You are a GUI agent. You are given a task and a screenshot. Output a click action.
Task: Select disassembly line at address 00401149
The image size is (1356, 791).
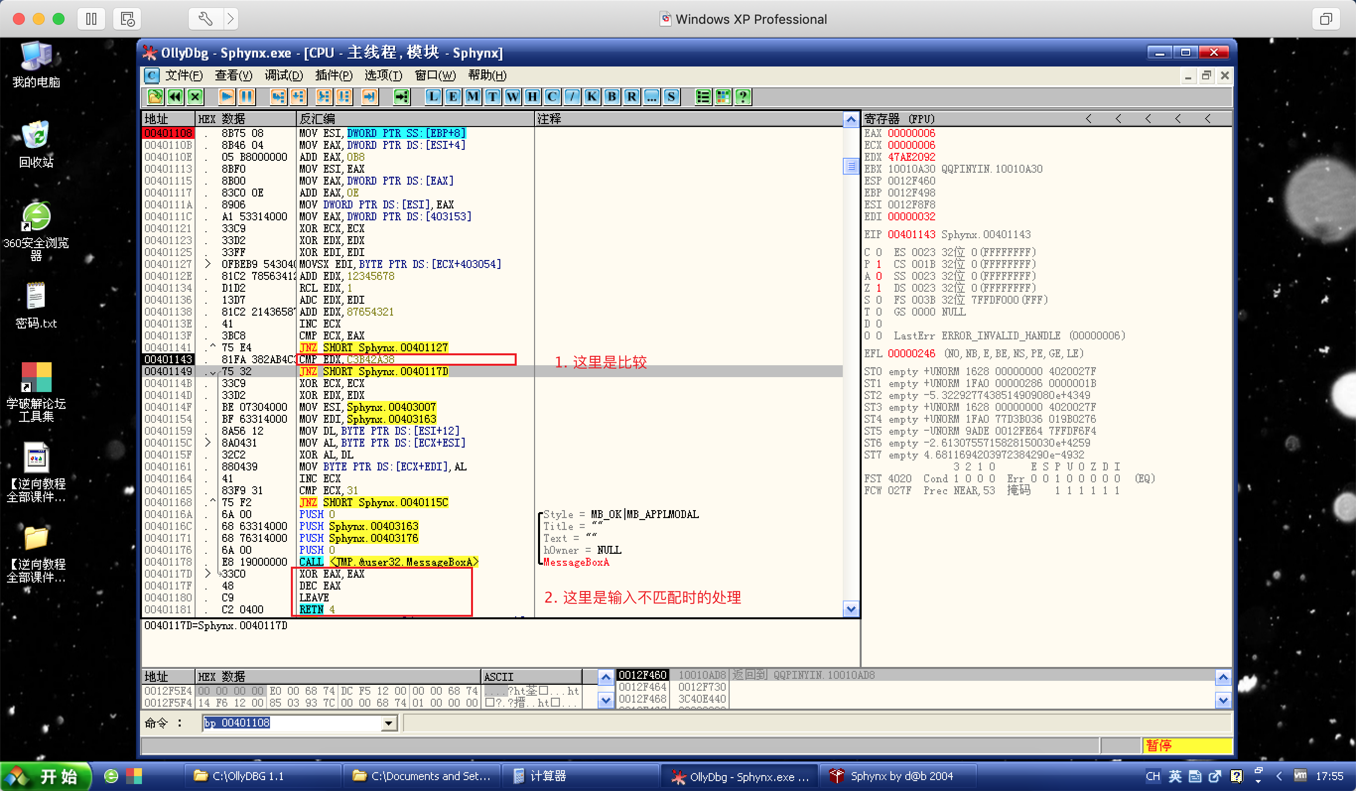[377, 371]
